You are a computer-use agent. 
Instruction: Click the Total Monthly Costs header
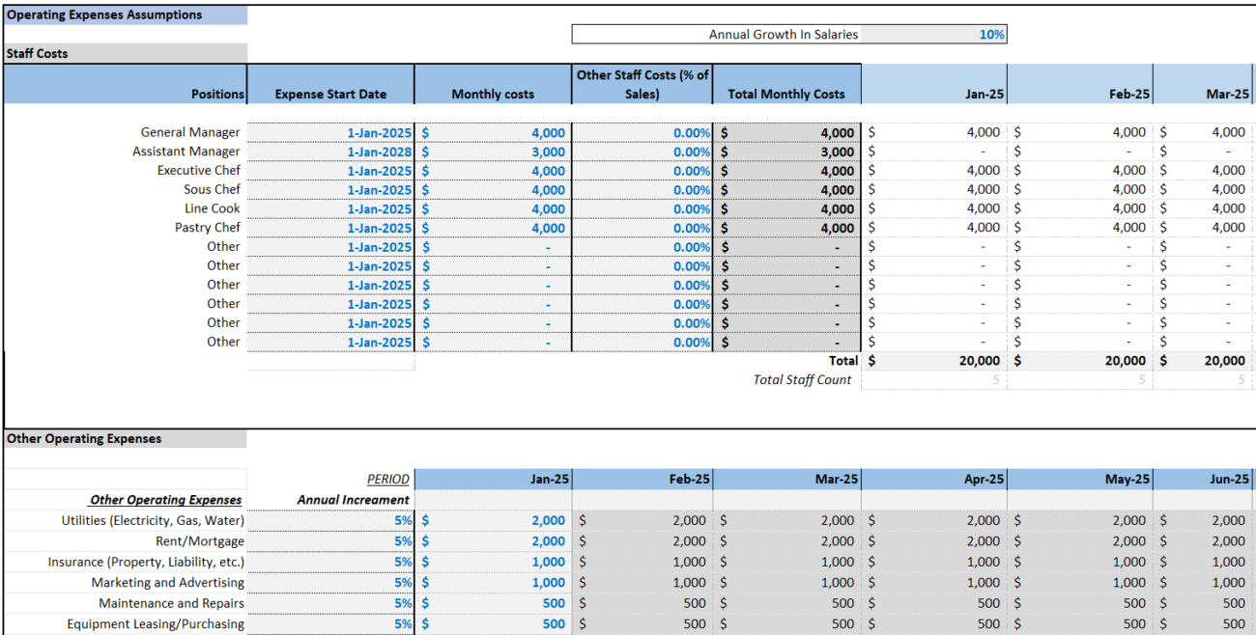click(787, 84)
